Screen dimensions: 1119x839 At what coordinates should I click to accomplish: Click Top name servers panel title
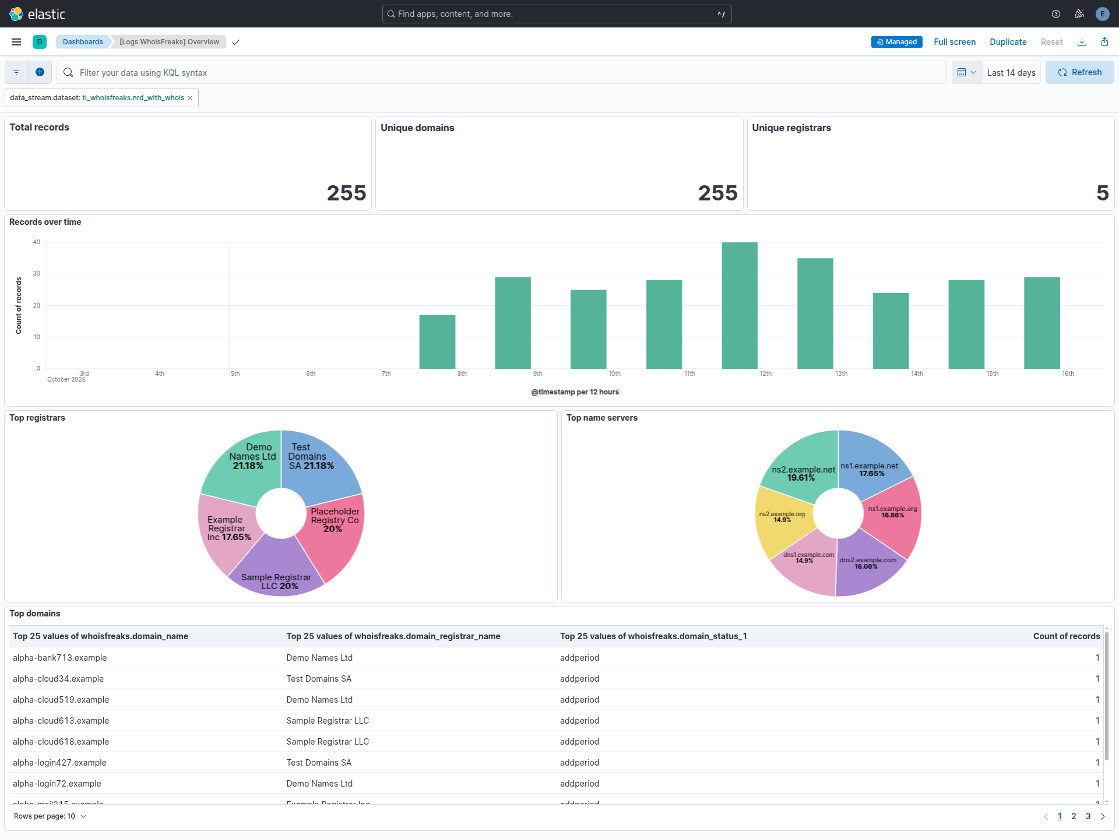click(602, 418)
